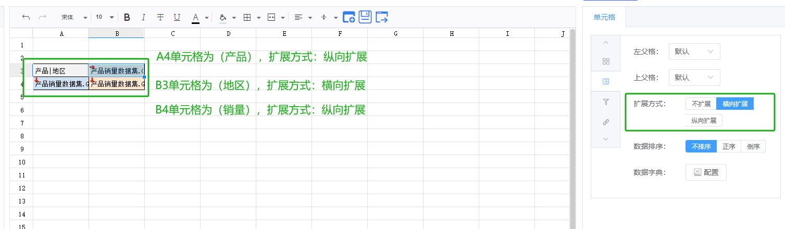Select column A header
The image size is (785, 229).
coord(61,33)
